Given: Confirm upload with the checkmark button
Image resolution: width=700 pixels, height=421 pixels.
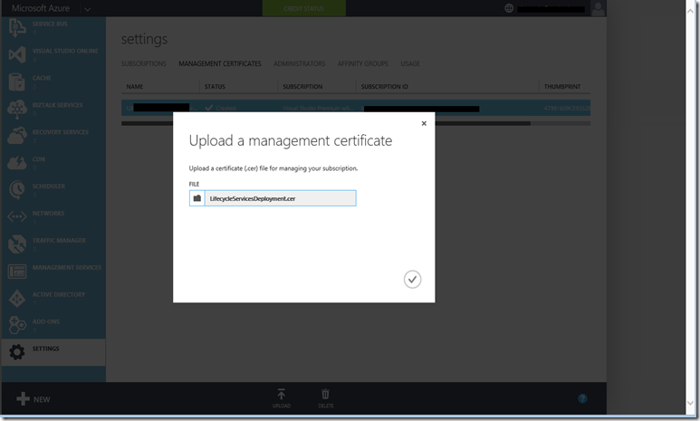Looking at the screenshot, I should coord(413,280).
